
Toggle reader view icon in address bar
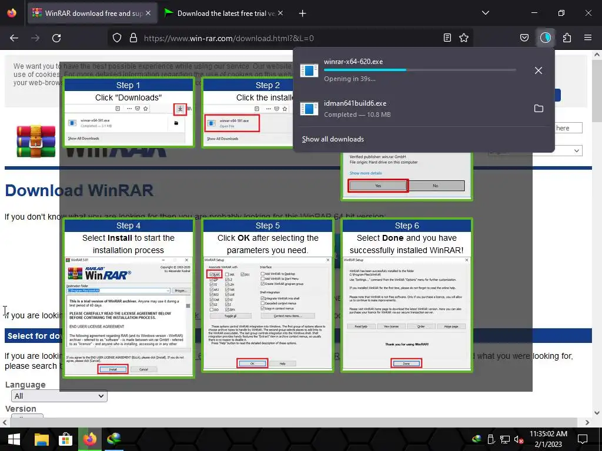coord(447,38)
